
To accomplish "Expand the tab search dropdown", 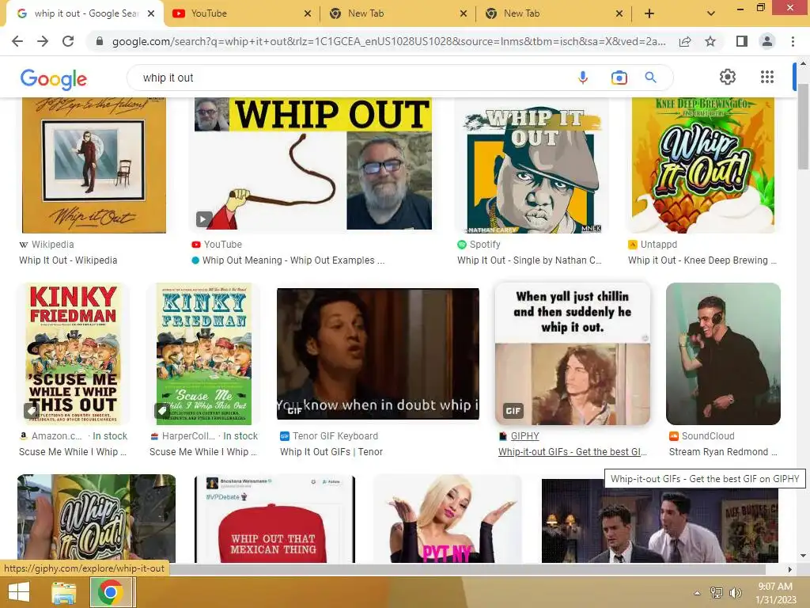I will [x=711, y=14].
